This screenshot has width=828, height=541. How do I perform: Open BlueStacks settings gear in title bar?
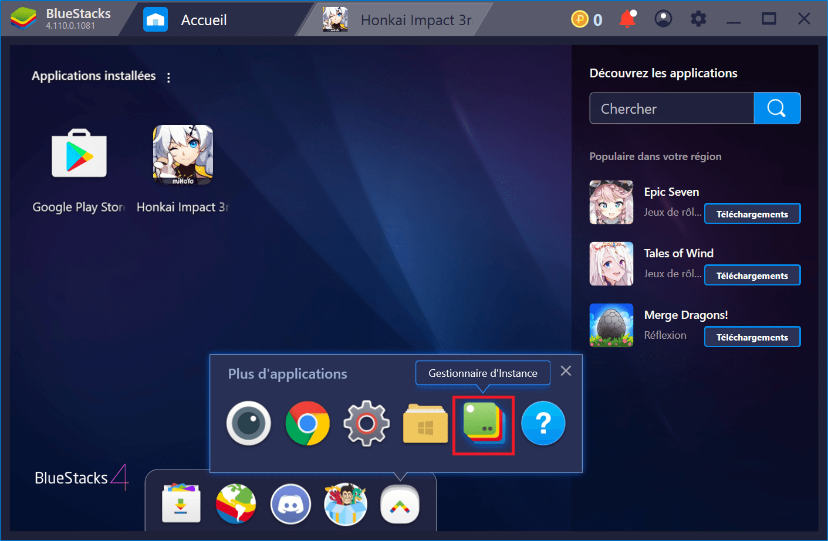tap(698, 19)
